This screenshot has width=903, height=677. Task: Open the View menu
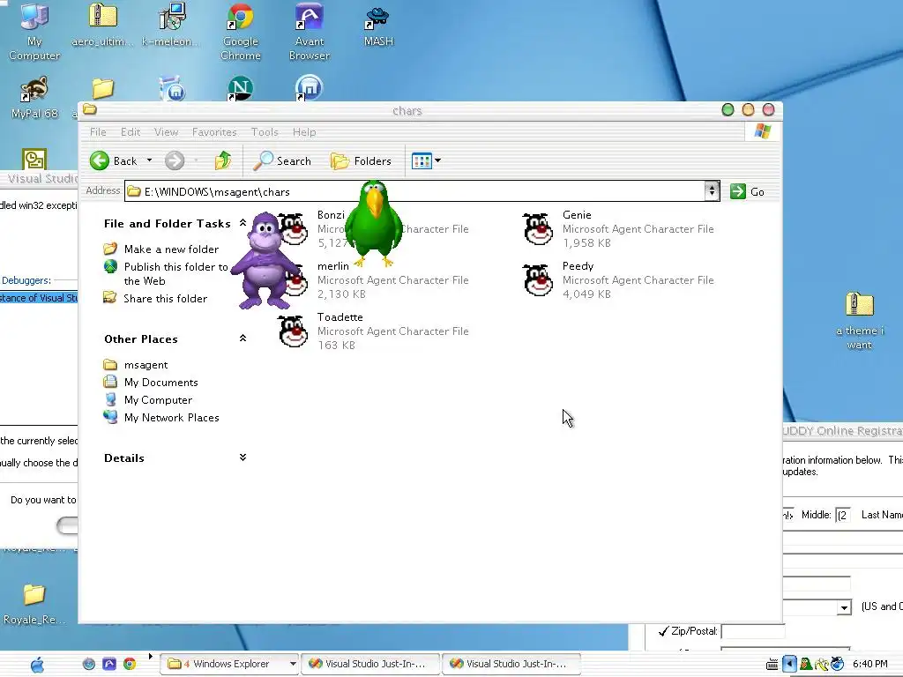click(x=166, y=132)
